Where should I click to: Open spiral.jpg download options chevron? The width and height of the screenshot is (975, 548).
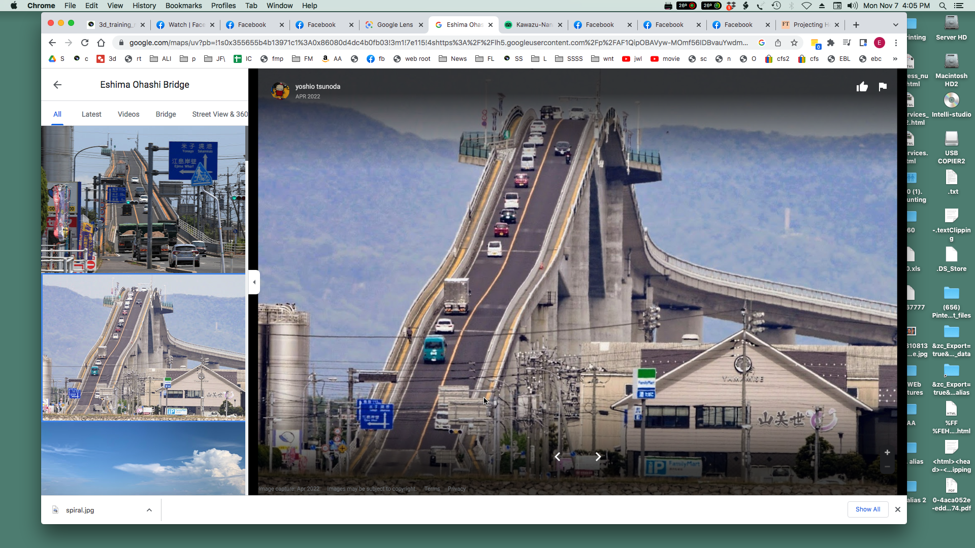[x=149, y=510]
